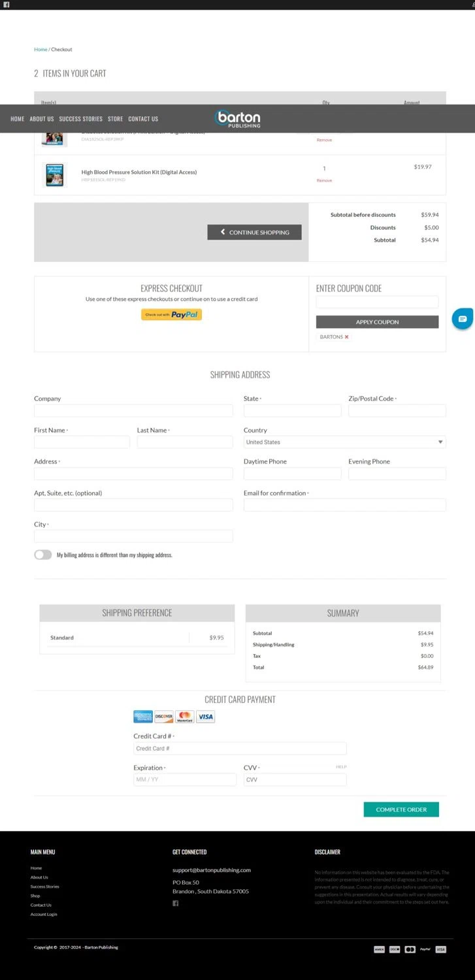
Task: Open the blue chat widget icon
Action: pyautogui.click(x=463, y=319)
